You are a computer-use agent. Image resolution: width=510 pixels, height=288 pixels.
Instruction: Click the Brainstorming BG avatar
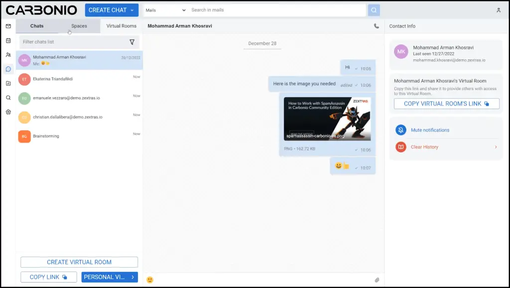pos(24,137)
